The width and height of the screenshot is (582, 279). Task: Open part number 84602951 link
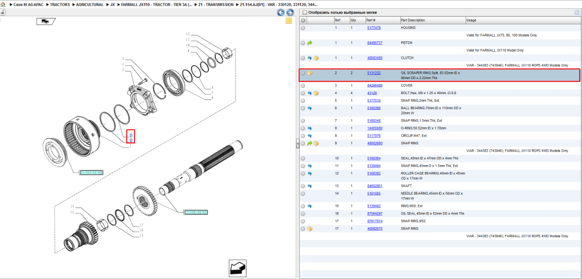click(375, 186)
